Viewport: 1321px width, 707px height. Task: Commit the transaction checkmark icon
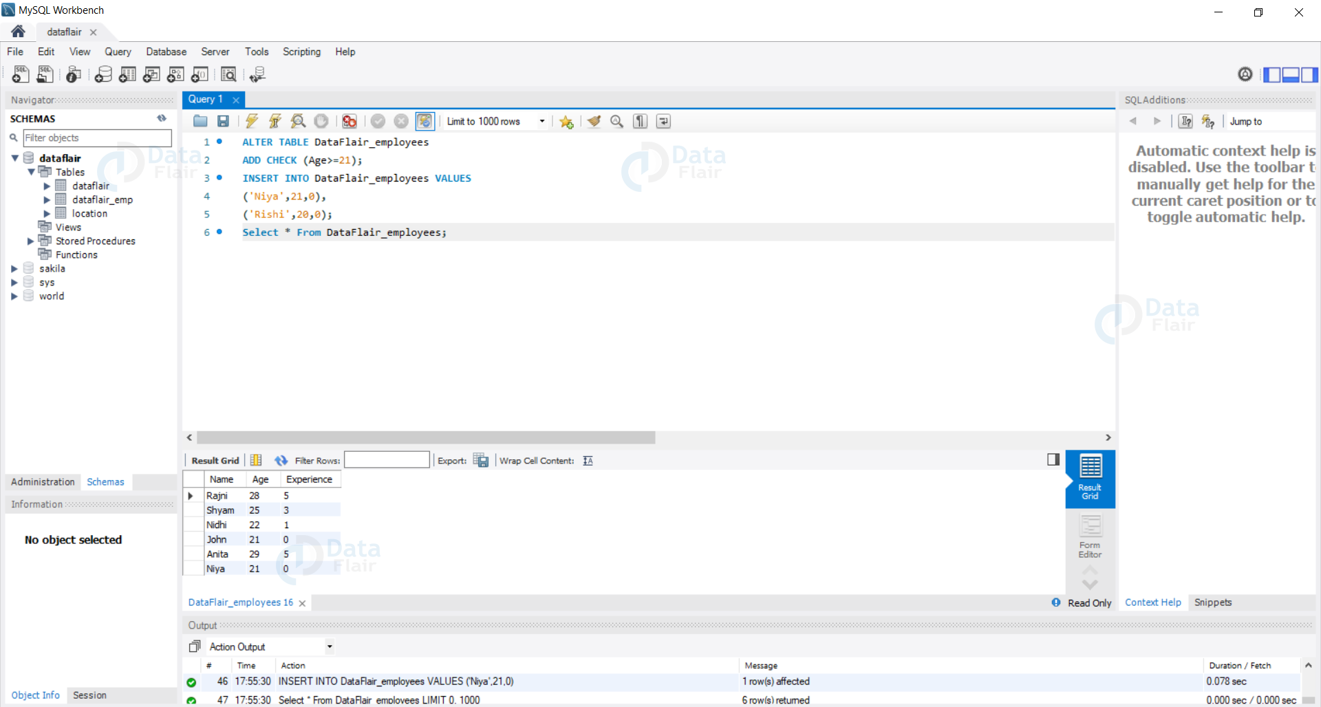pos(378,121)
